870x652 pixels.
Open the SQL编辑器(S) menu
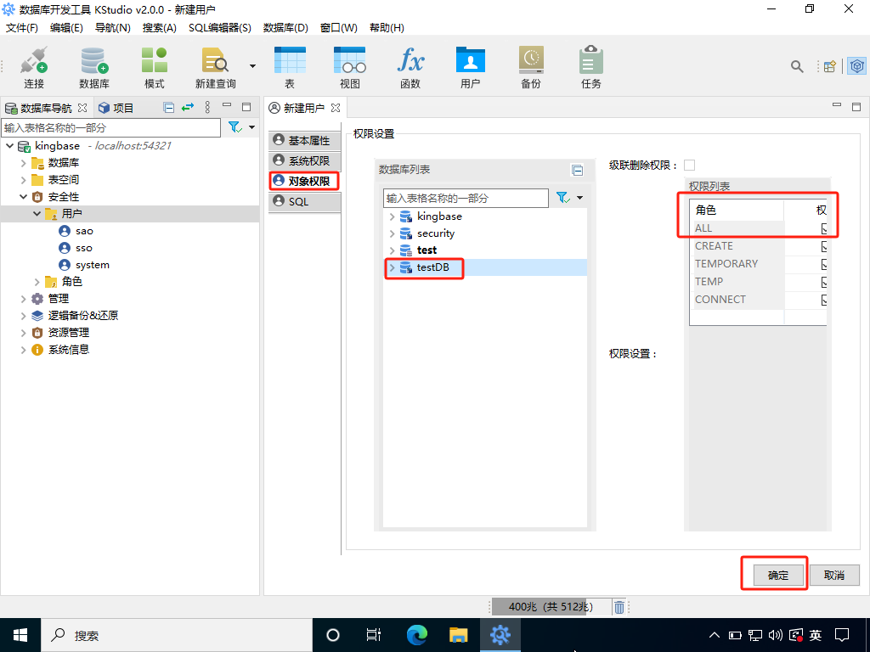[x=220, y=28]
